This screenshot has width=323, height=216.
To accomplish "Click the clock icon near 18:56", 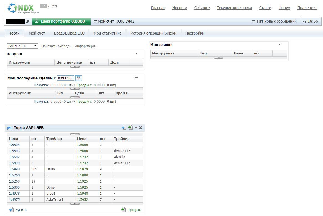I will (305, 21).
